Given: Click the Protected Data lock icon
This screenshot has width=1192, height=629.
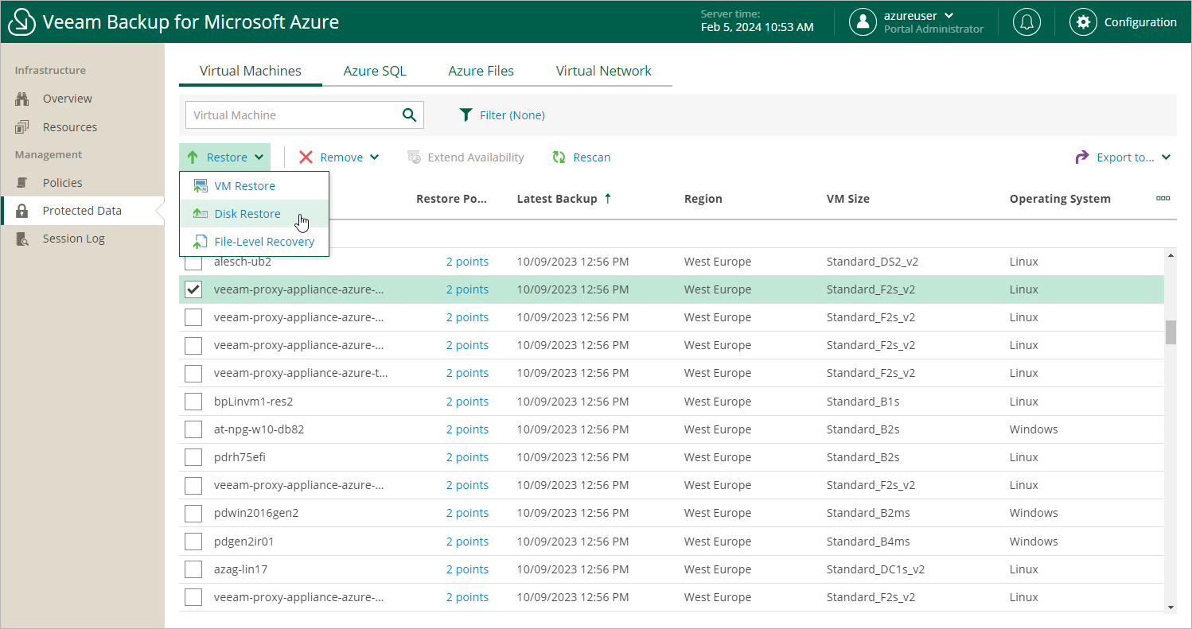Looking at the screenshot, I should pos(22,211).
